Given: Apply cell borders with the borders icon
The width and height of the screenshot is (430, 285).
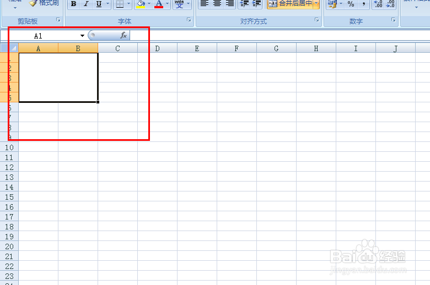Looking at the screenshot, I should click(120, 4).
